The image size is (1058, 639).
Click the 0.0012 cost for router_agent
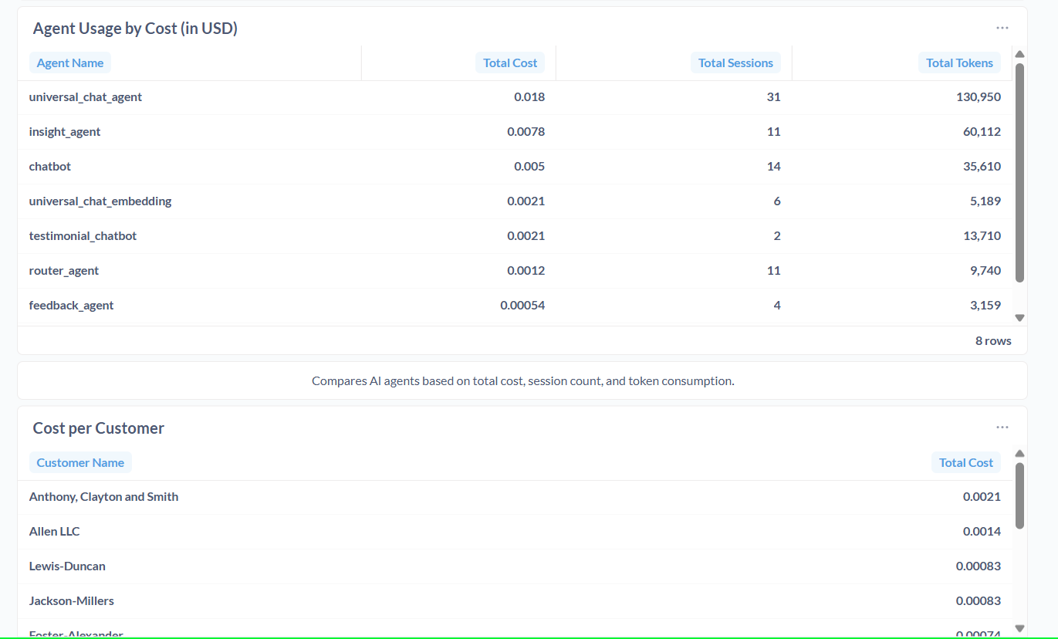pos(526,271)
